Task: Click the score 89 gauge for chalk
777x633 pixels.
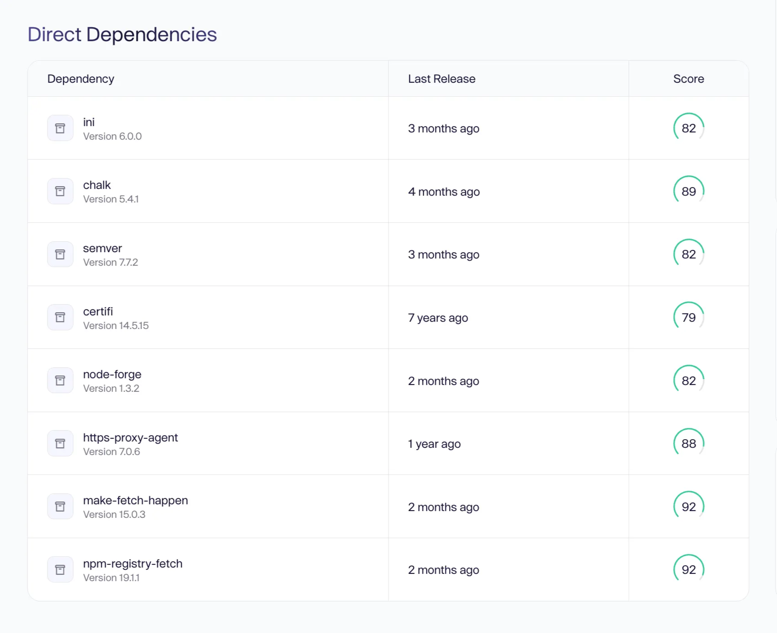Action: click(688, 191)
